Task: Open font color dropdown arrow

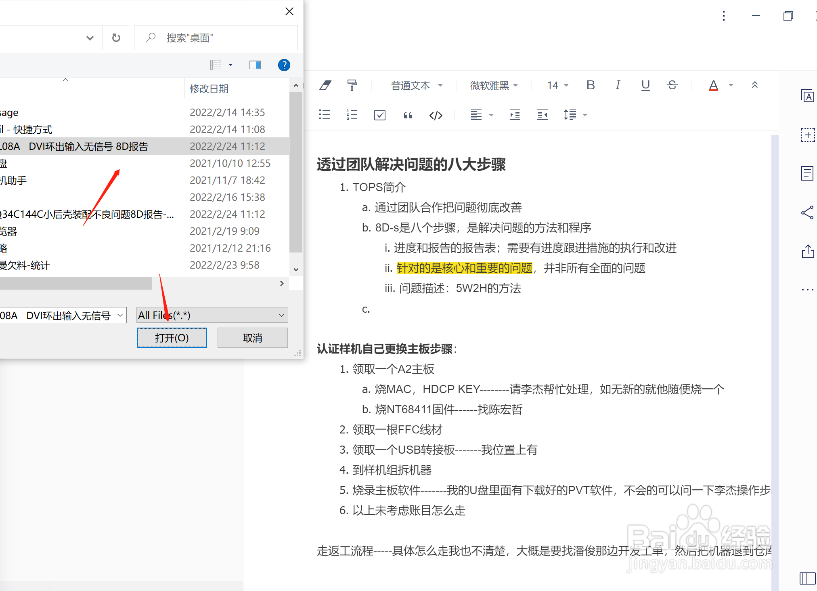Action: coord(731,85)
